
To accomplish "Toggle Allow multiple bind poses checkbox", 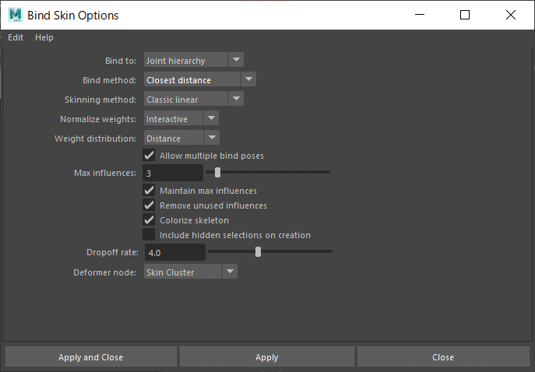I will coord(149,155).
